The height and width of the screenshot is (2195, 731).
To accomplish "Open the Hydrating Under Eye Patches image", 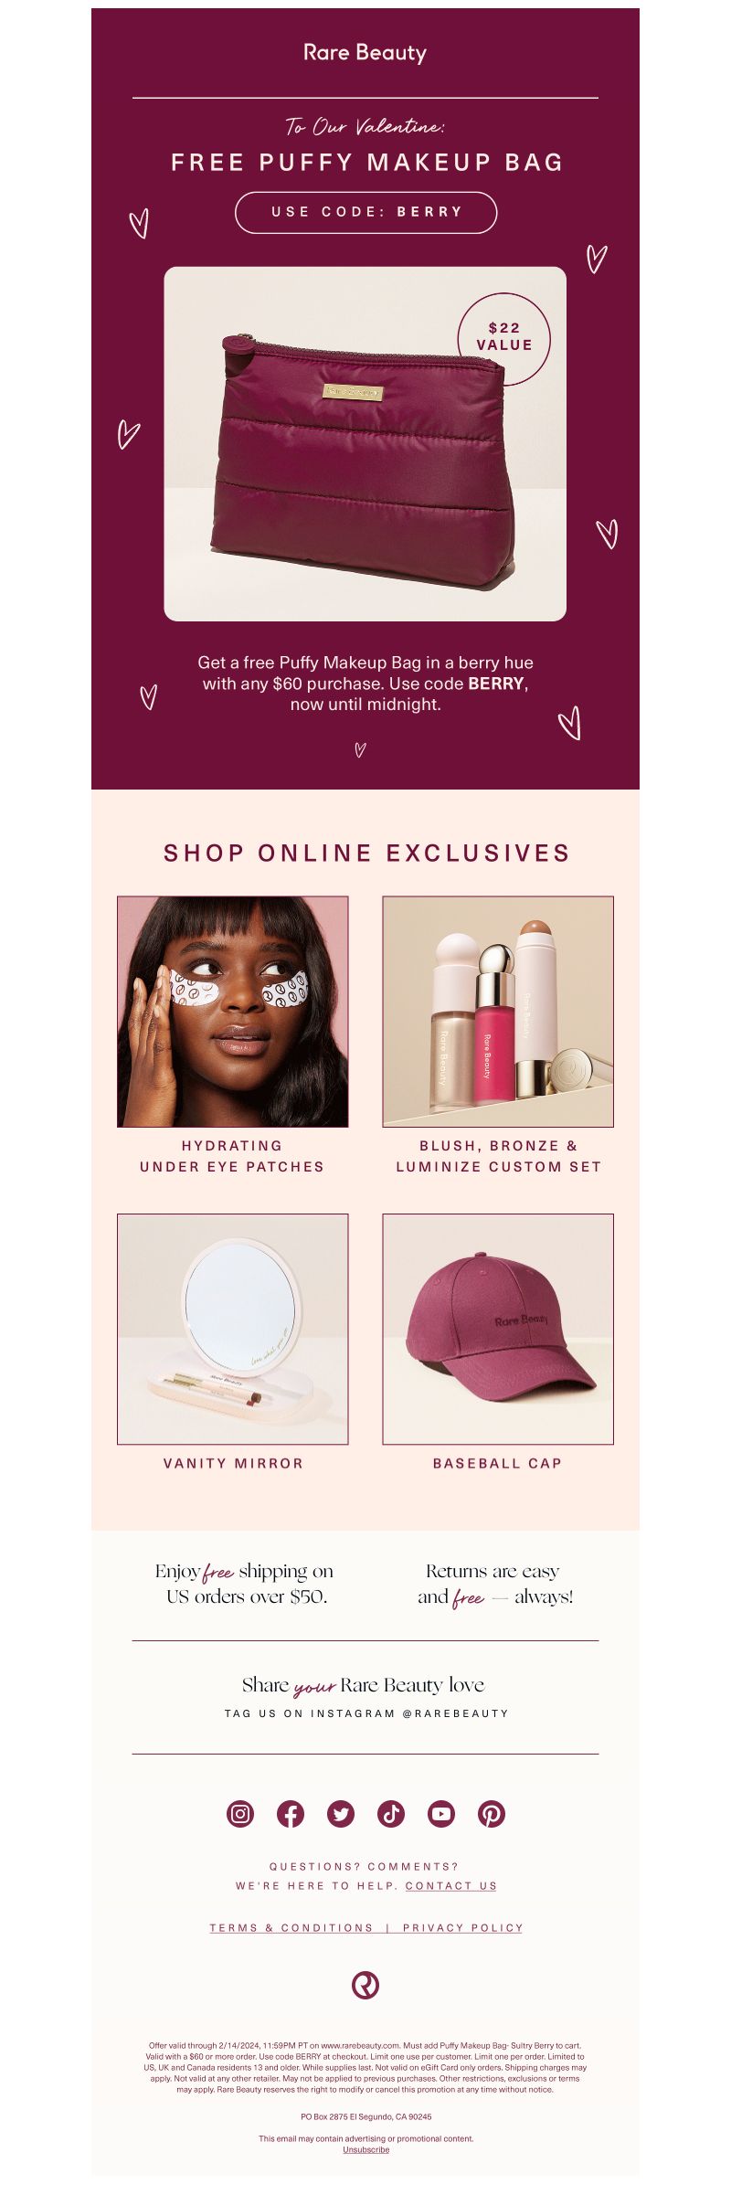I will point(233,1012).
